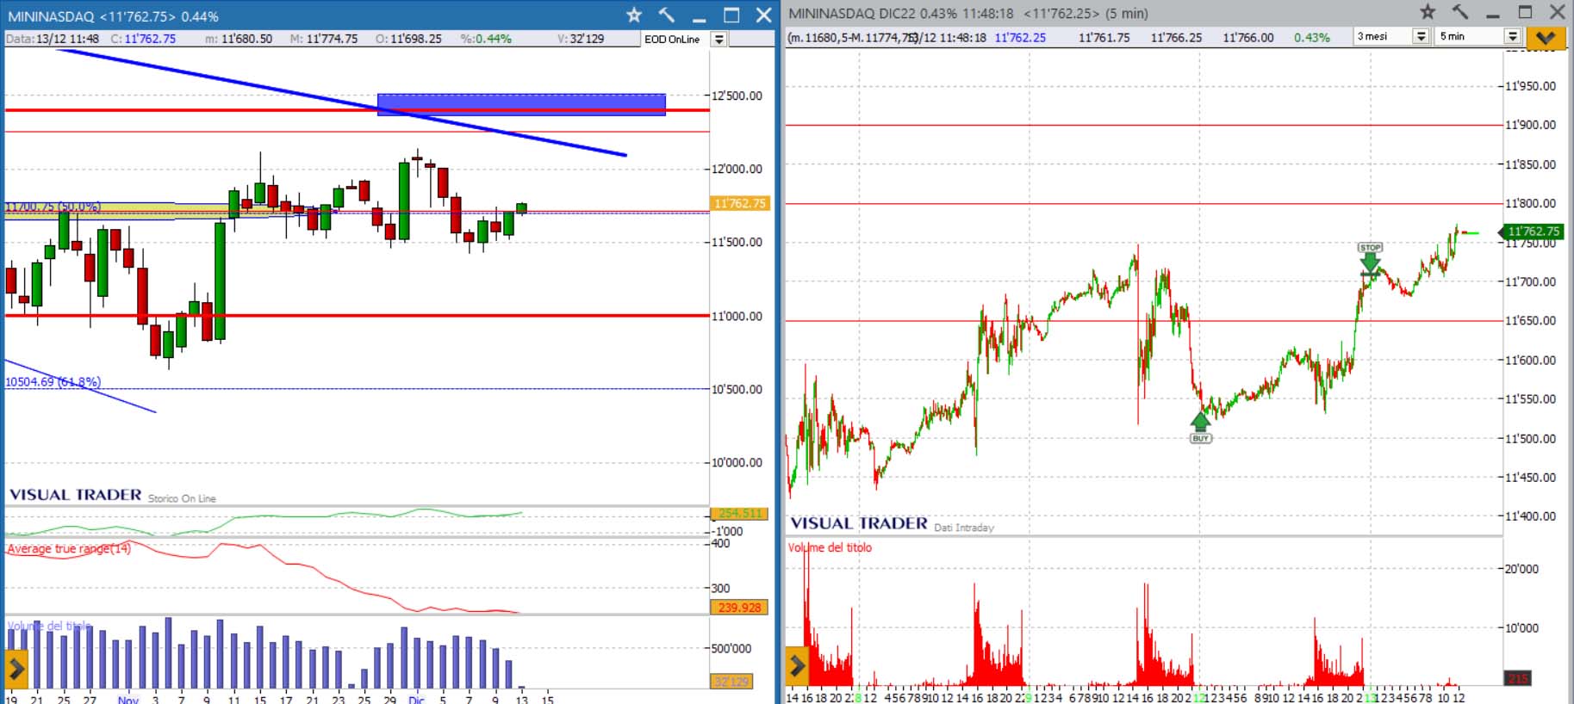Open the 5 min timeframe dropdown arrow
The width and height of the screenshot is (1574, 704).
tap(1512, 36)
